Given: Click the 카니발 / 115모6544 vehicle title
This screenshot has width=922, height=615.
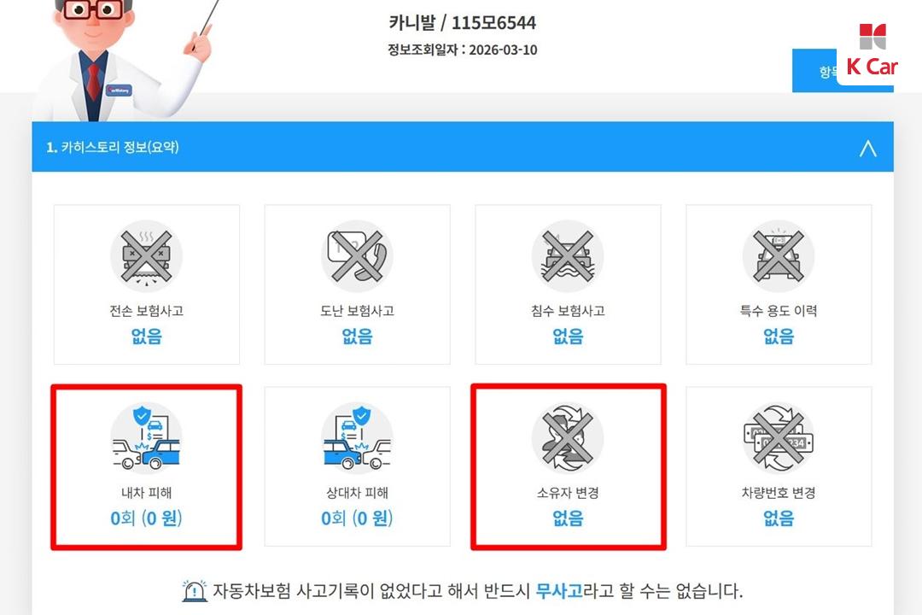Looking at the screenshot, I should (x=462, y=23).
